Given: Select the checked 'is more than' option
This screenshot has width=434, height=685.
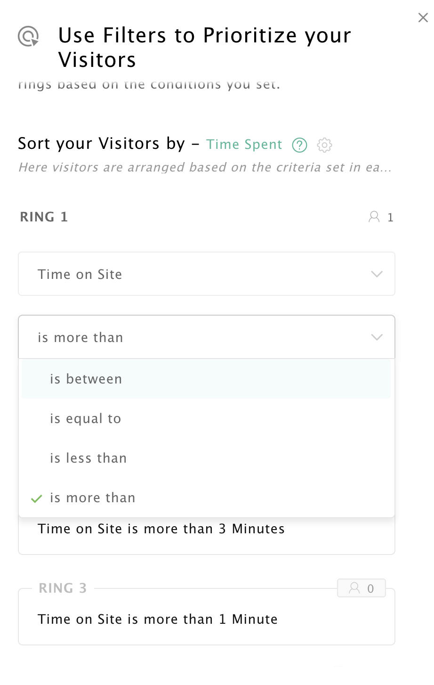Looking at the screenshot, I should click(206, 497).
